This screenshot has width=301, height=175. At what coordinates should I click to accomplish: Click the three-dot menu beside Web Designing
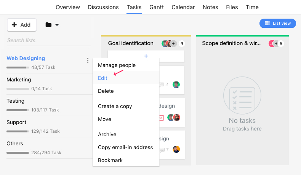point(88,60)
